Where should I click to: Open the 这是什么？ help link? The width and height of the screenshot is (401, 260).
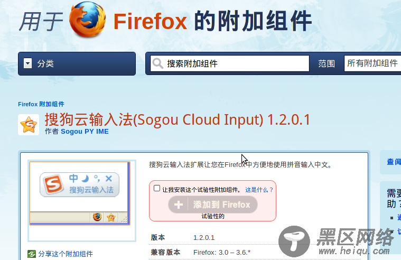click(259, 190)
